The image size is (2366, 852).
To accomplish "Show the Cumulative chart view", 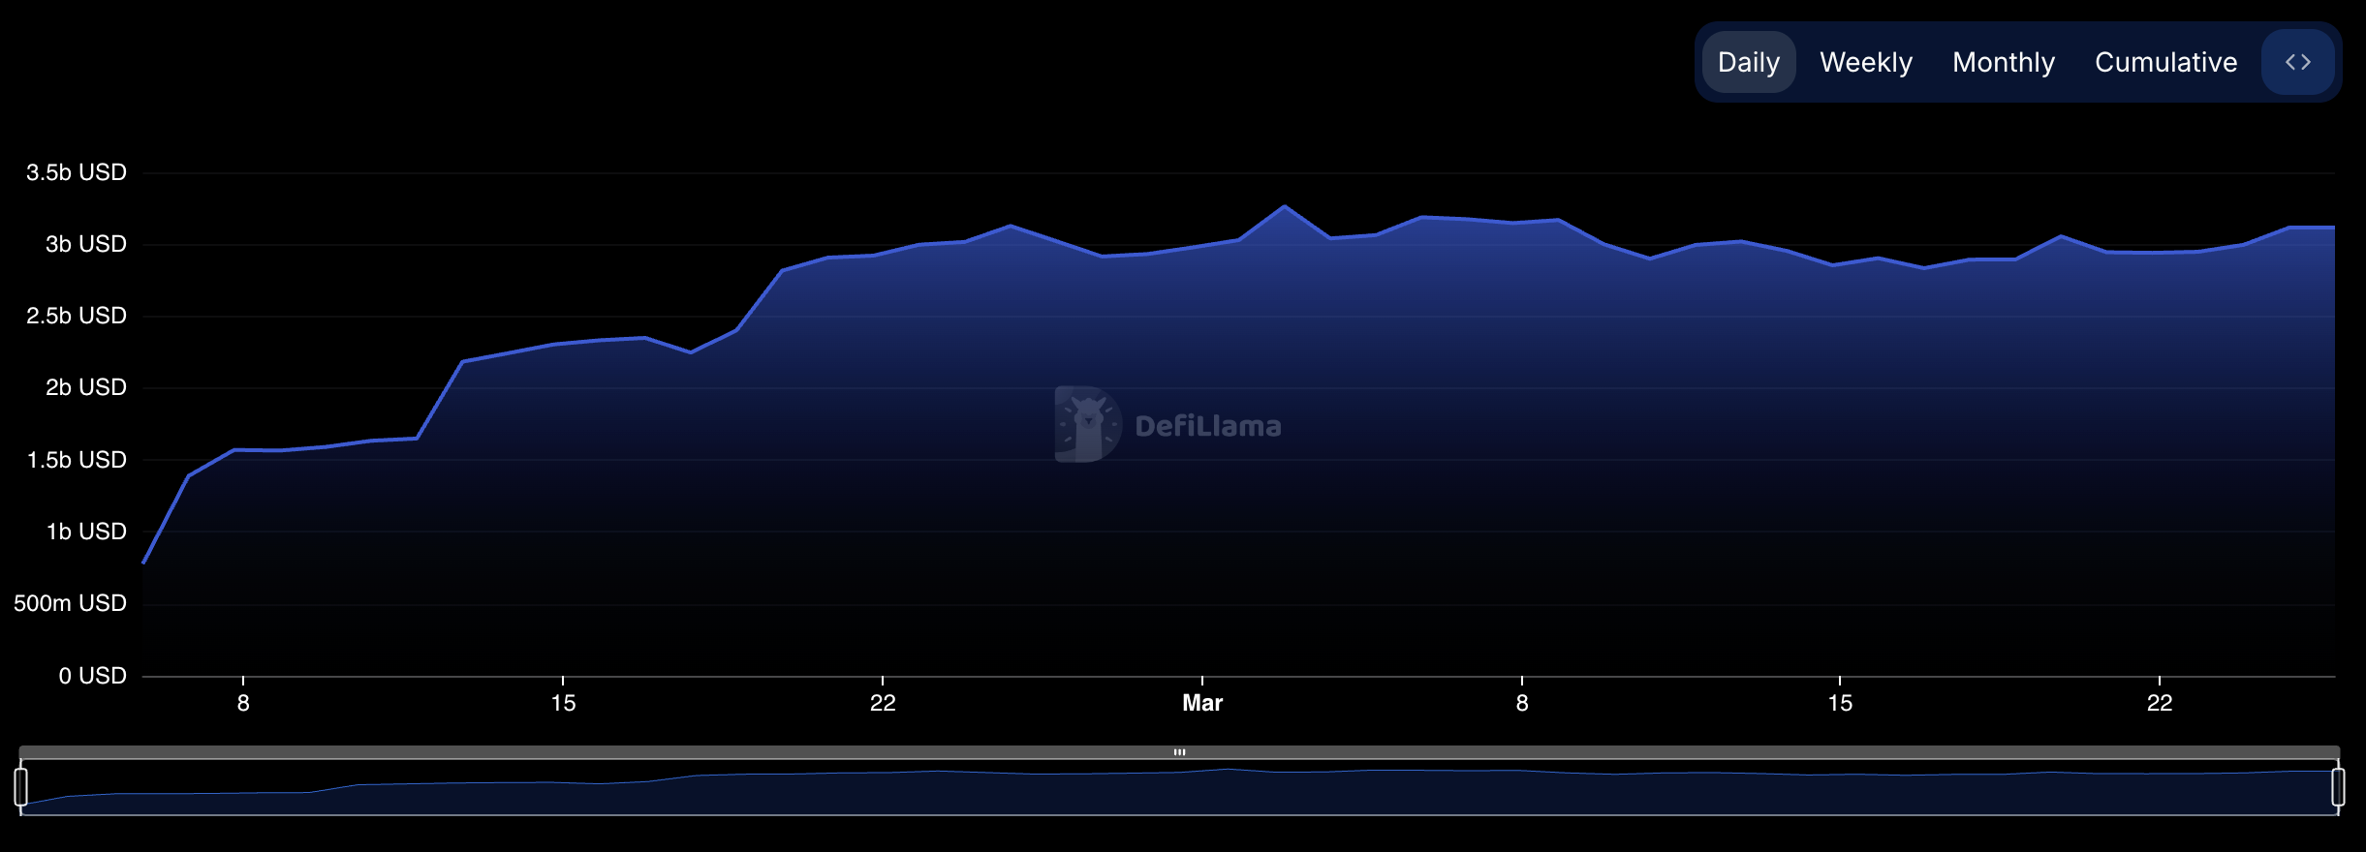I will pyautogui.click(x=2166, y=62).
